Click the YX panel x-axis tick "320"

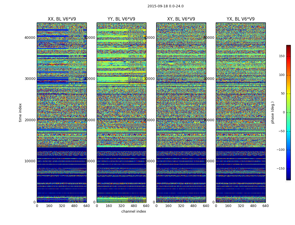(240, 206)
